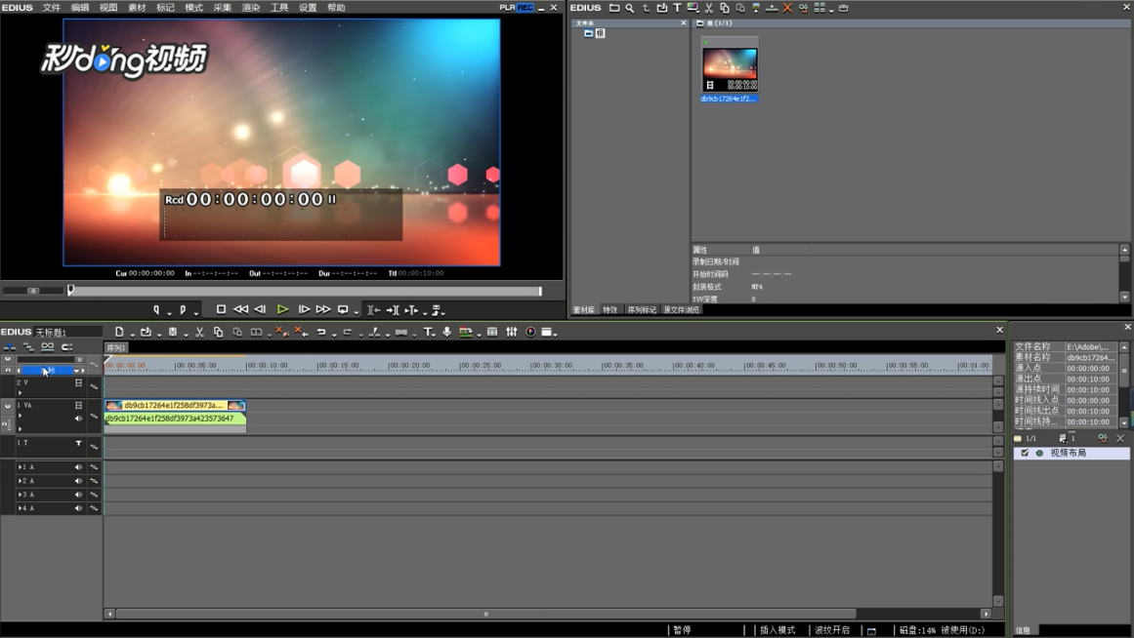1134x638 pixels.
Task: Click the Loop playback icon
Action: click(343, 309)
